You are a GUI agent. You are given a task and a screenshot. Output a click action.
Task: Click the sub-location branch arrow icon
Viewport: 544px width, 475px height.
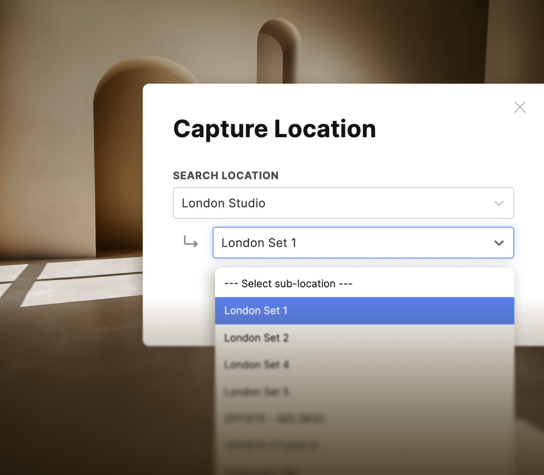190,242
